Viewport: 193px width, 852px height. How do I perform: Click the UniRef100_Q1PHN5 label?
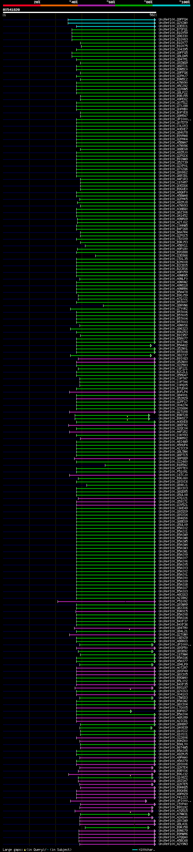tap(173, 89)
